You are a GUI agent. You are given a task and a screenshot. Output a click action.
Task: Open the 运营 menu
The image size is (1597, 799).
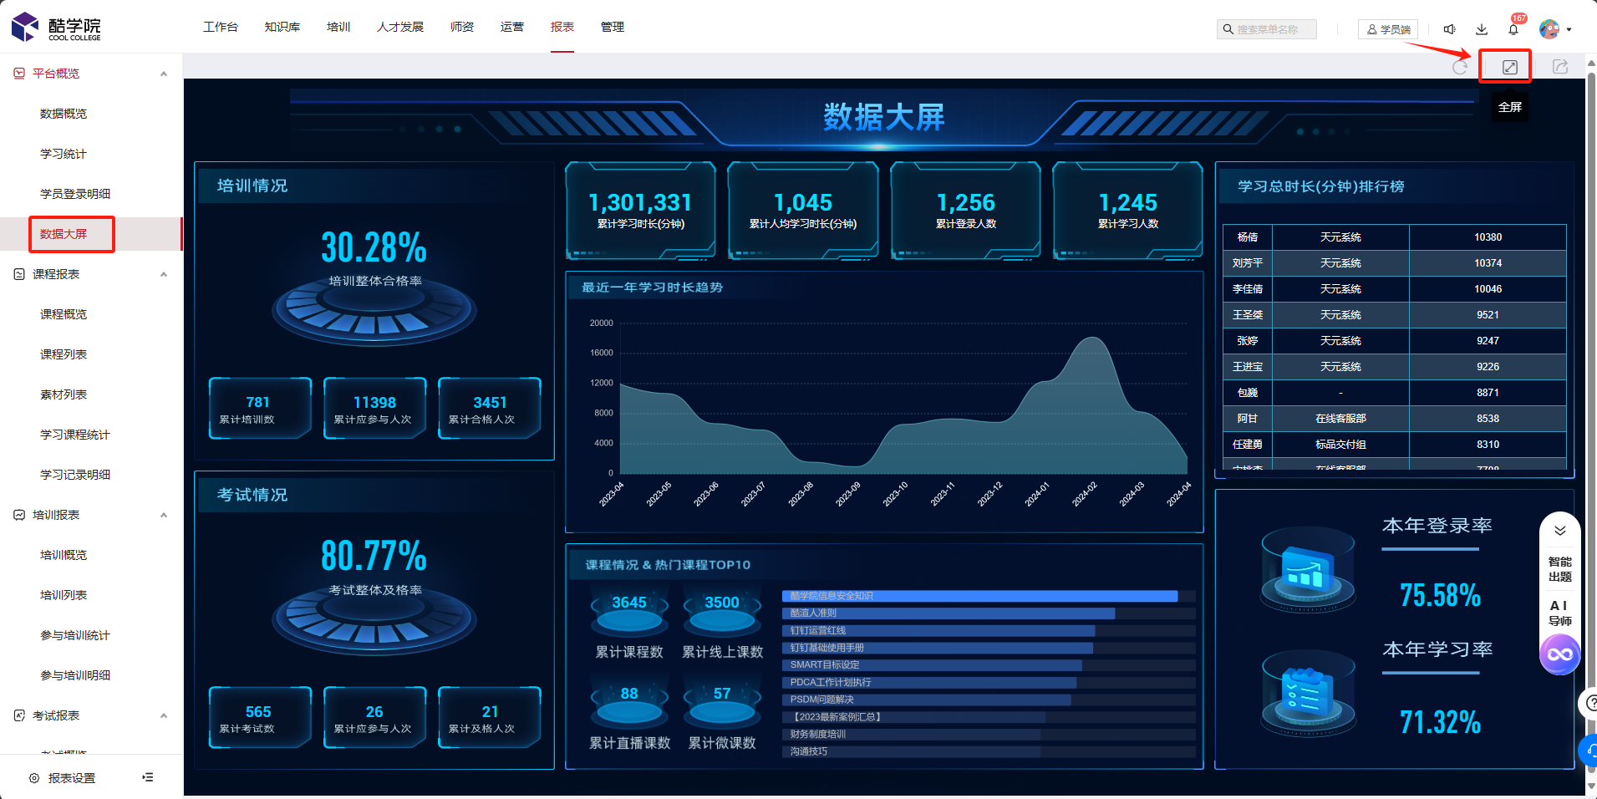(512, 27)
